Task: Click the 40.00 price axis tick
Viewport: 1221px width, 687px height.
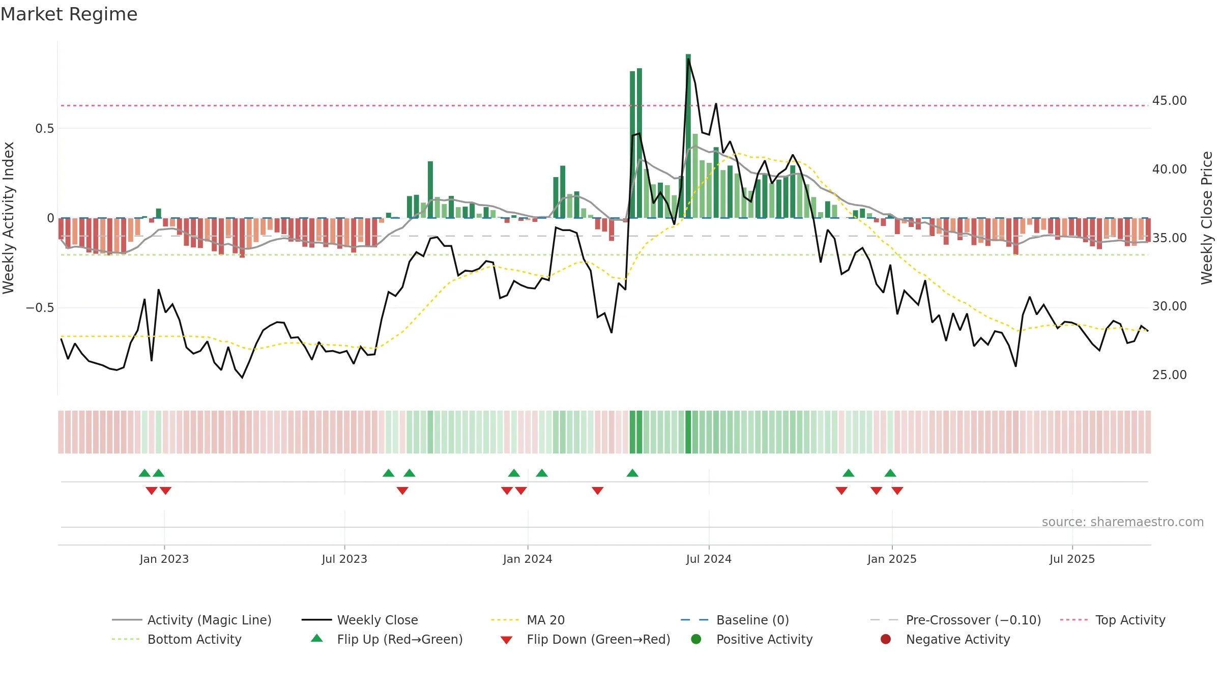Action: pos(1169,169)
